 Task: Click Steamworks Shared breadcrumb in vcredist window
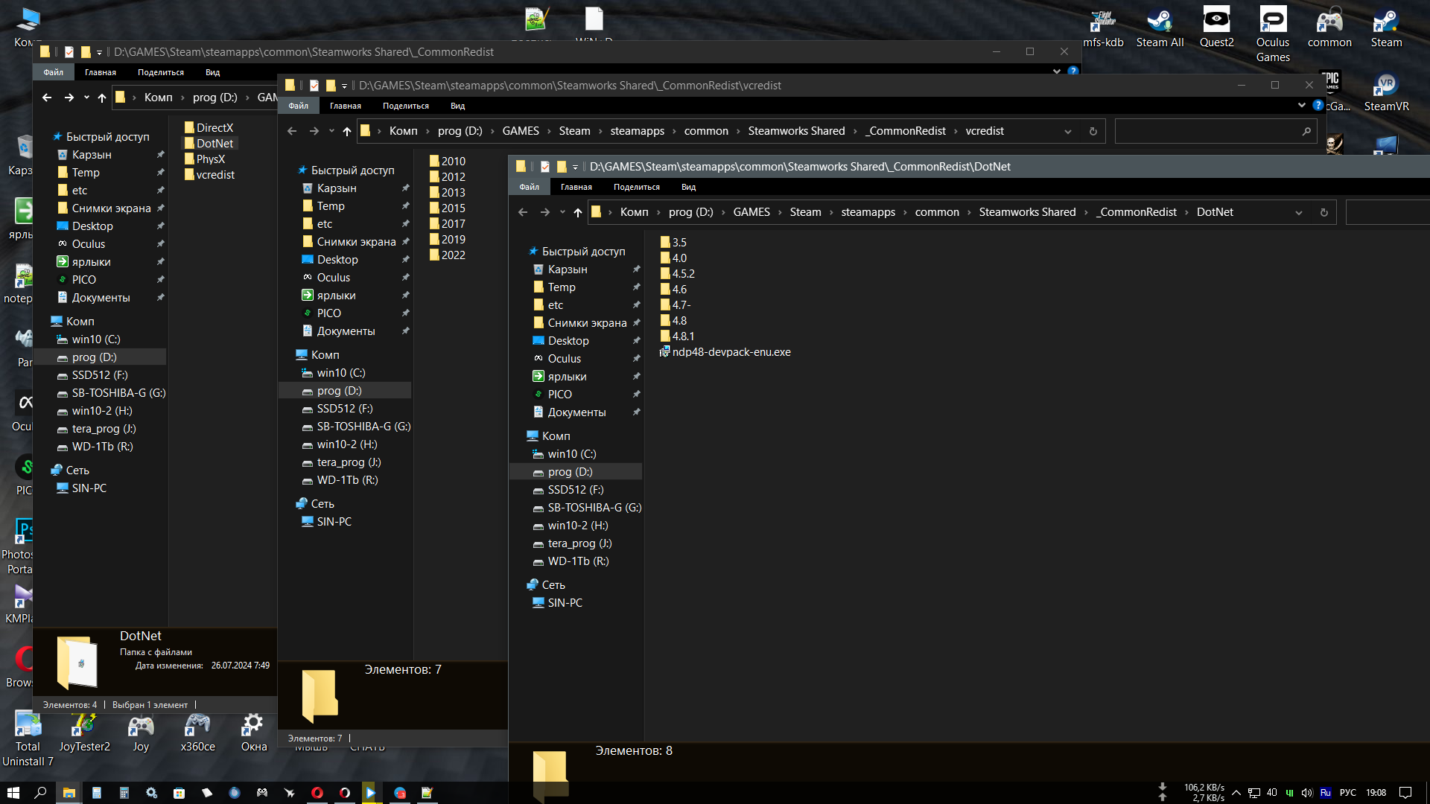pos(796,131)
